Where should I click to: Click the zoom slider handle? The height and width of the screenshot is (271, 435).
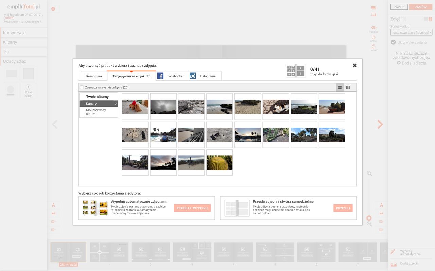pos(369,218)
